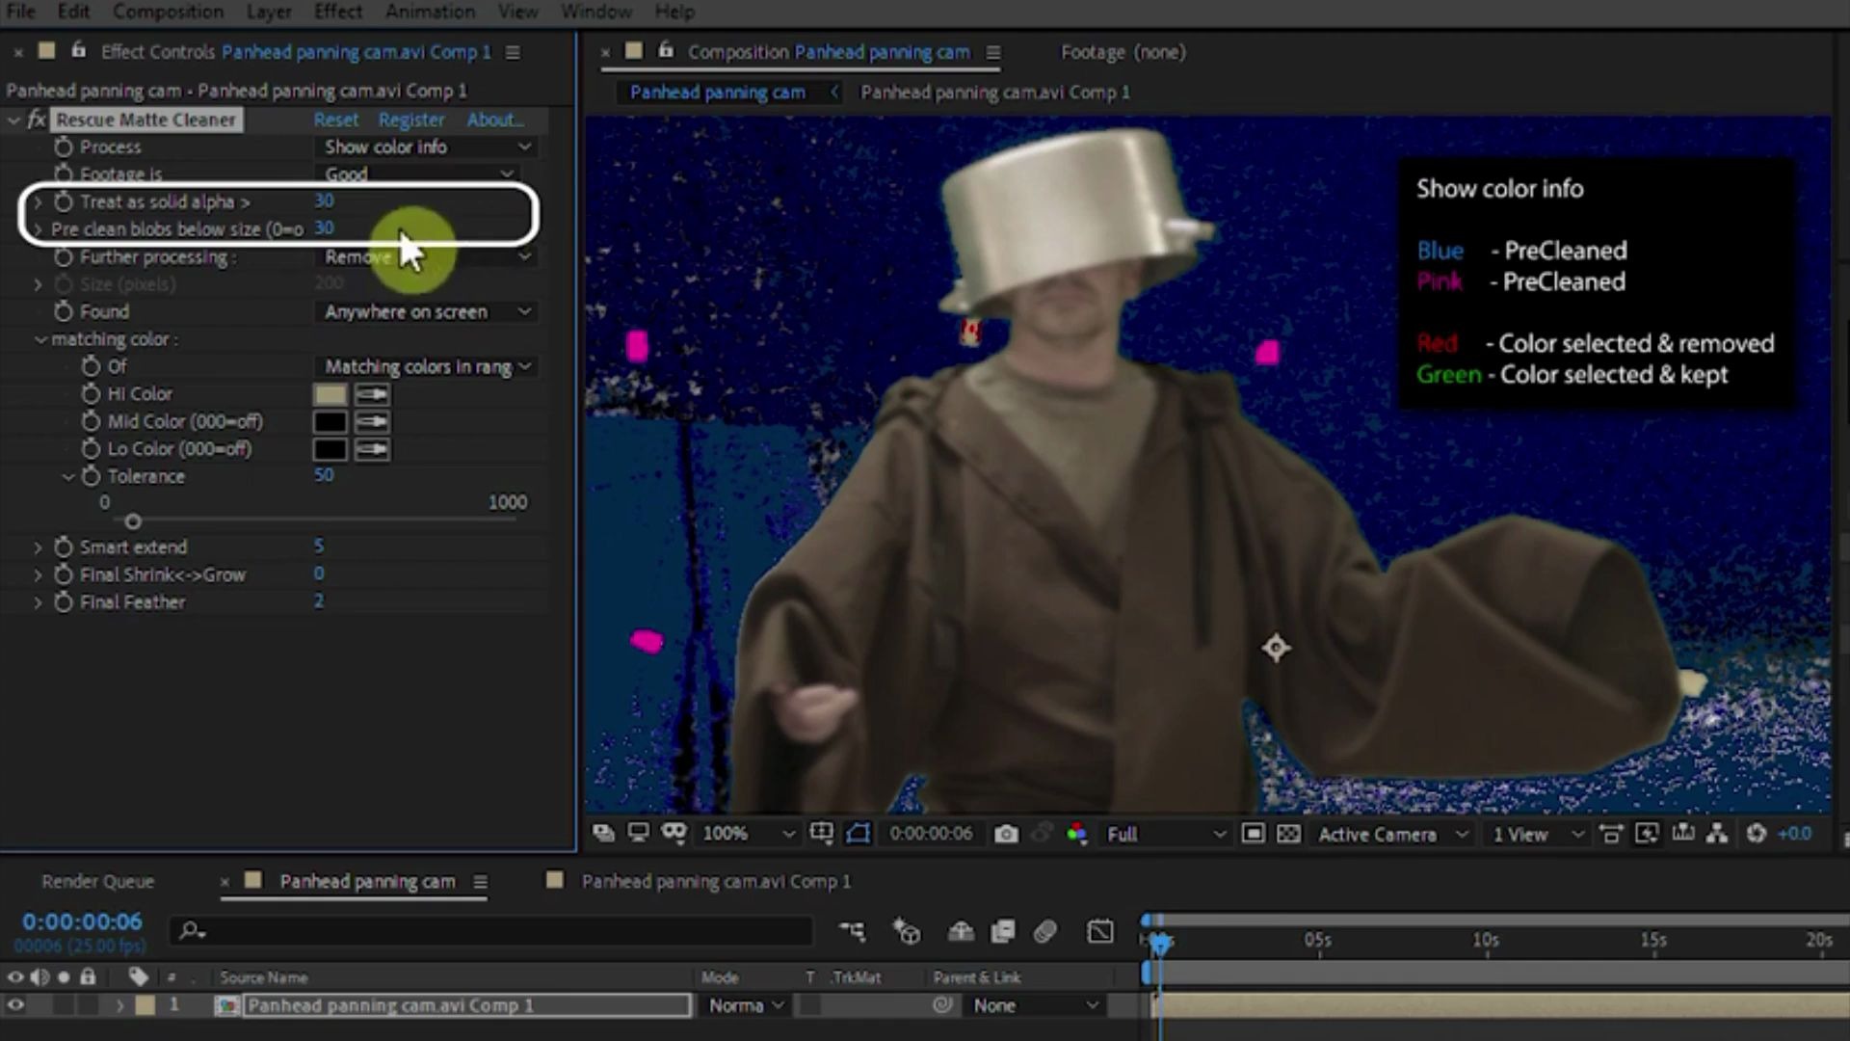Expand the Matching Color section
1850x1041 pixels.
(42, 339)
